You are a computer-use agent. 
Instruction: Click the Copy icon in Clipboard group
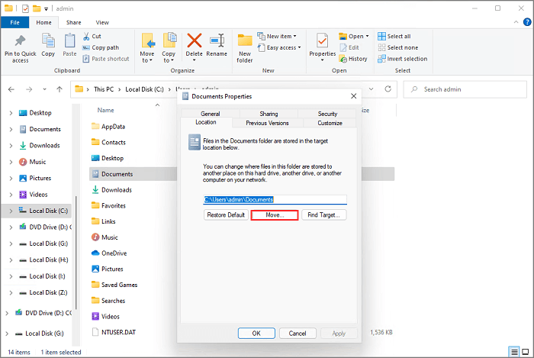tap(48, 43)
